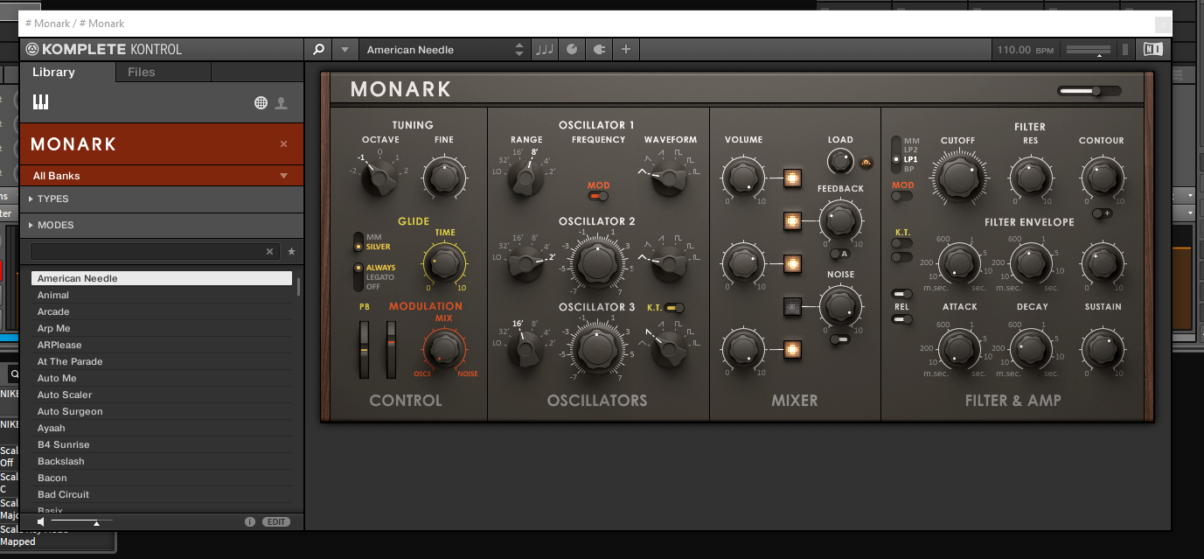Click the parameter knob icon in header
This screenshot has height=559, width=1204.
[x=572, y=50]
